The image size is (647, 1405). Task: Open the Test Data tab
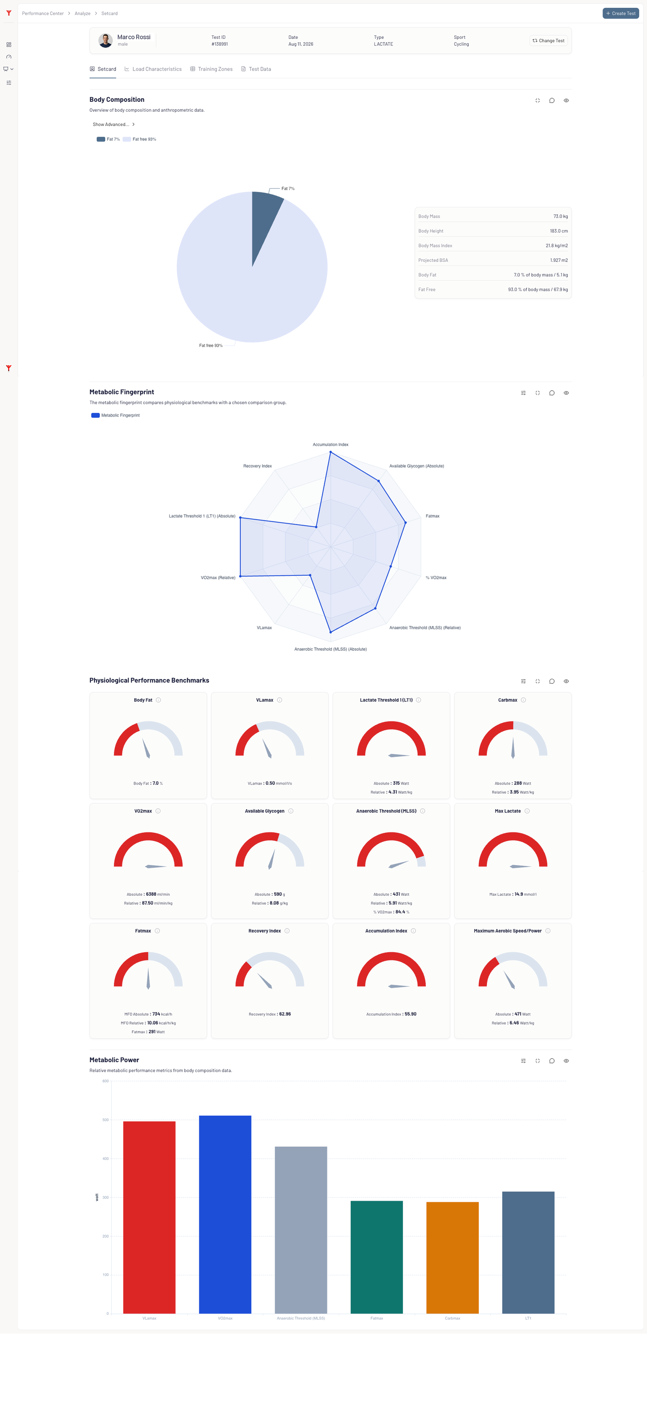[x=256, y=69]
